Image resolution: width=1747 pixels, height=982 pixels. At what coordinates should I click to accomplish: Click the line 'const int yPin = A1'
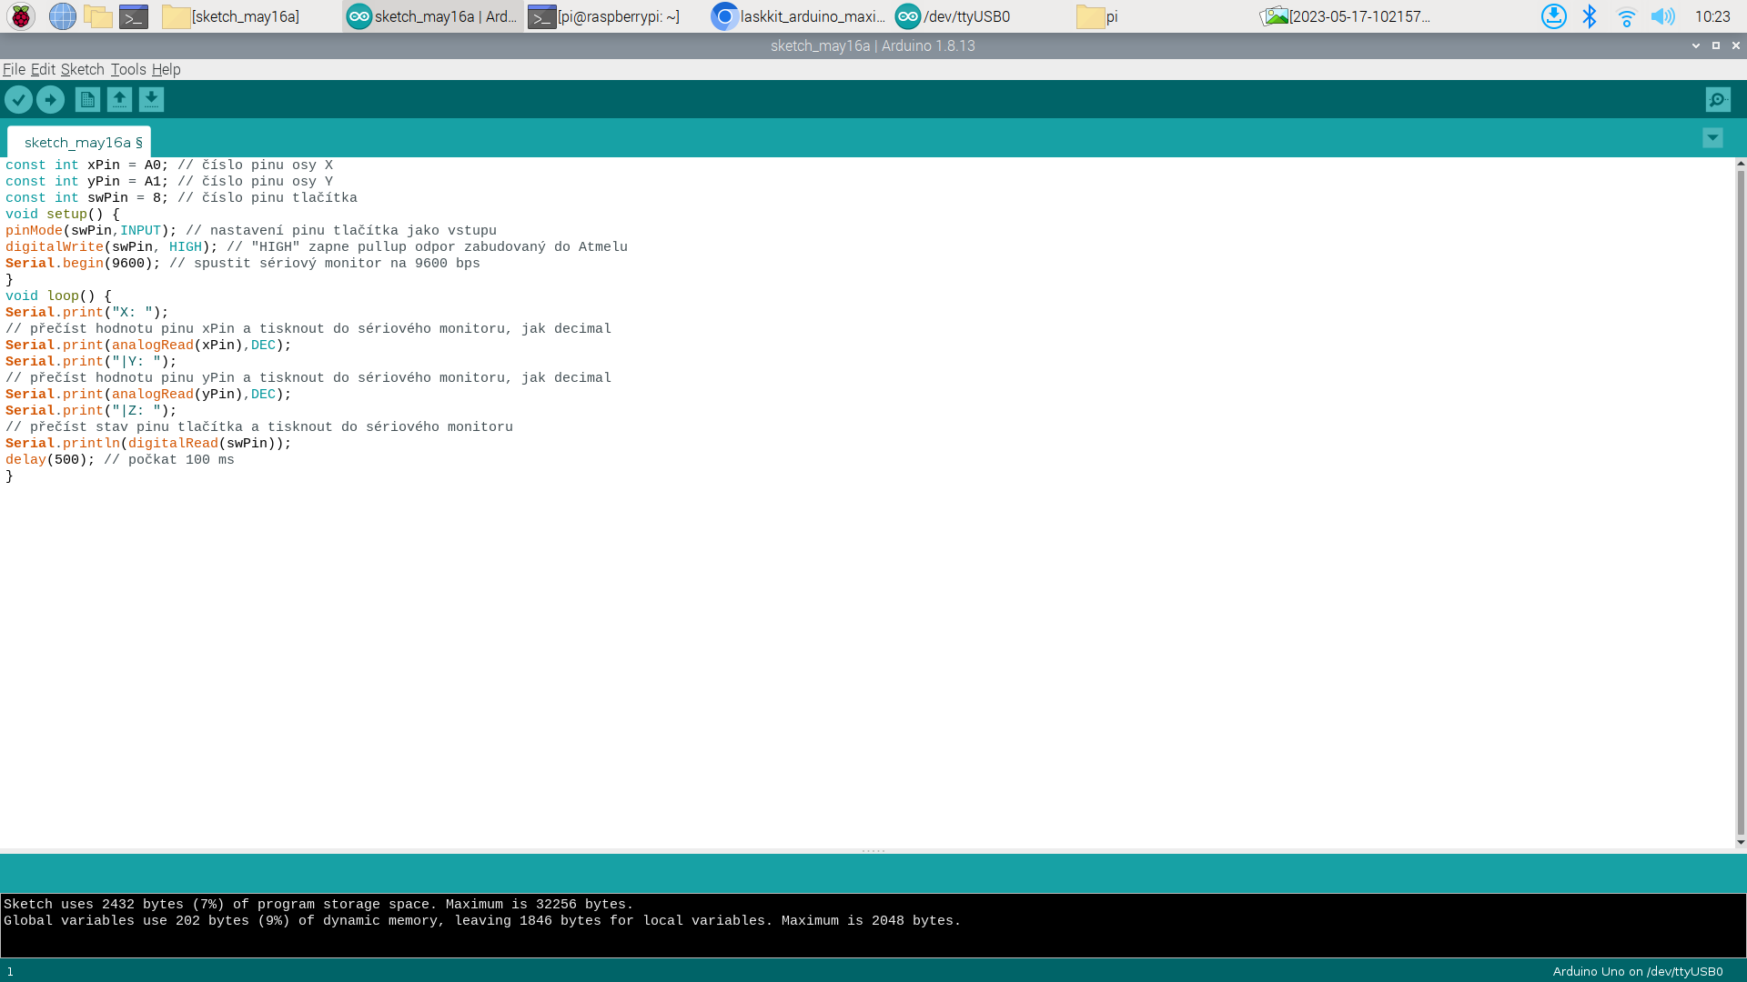pos(169,182)
